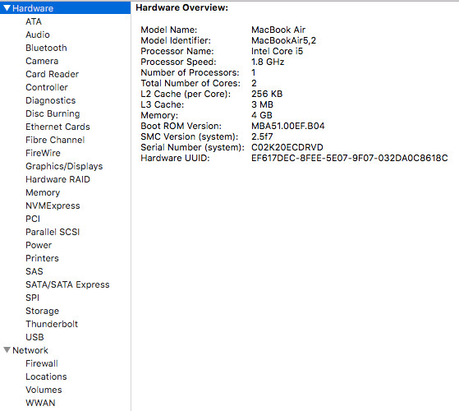The image size is (459, 411).
Task: Select Bluetooth in the sidebar
Action: 46,48
